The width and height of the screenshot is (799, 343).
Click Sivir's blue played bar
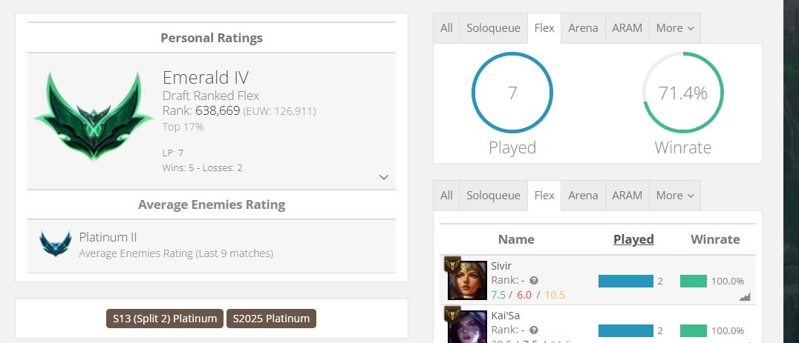pyautogui.click(x=626, y=281)
